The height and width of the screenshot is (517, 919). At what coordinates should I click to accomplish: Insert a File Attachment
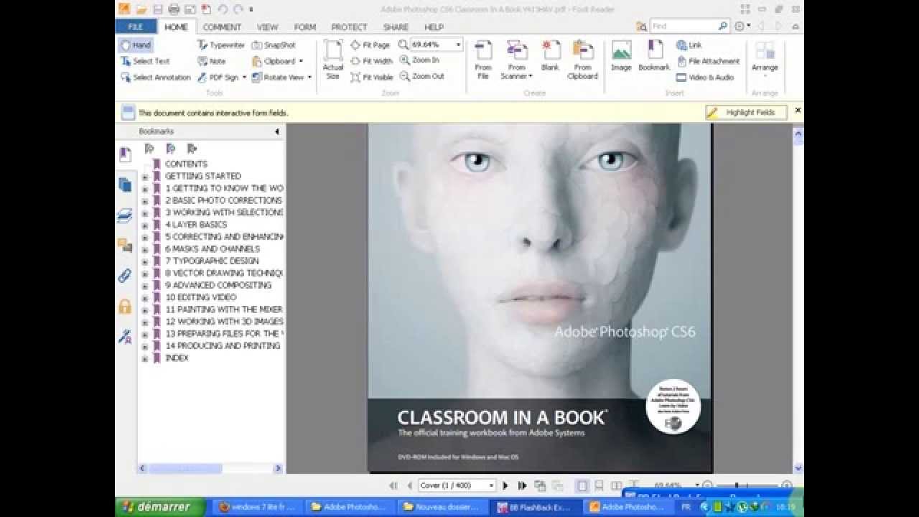707,61
